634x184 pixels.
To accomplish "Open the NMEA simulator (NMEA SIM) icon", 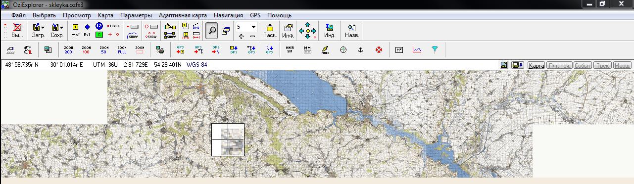I will [x=290, y=49].
